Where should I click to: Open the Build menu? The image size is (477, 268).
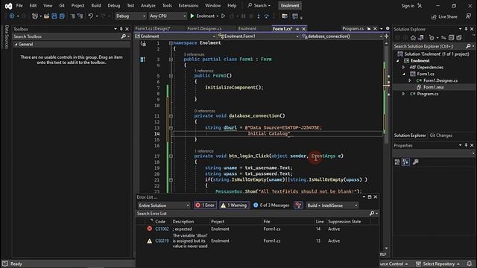tap(96, 5)
